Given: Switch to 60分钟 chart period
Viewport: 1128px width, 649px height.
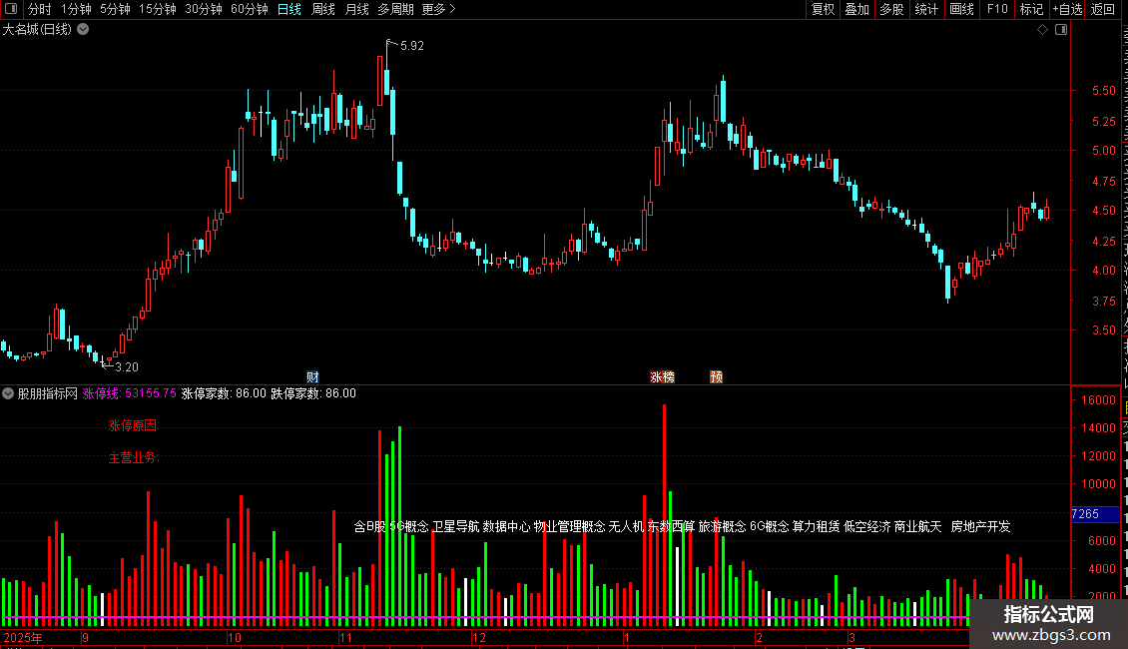Looking at the screenshot, I should coord(250,9).
